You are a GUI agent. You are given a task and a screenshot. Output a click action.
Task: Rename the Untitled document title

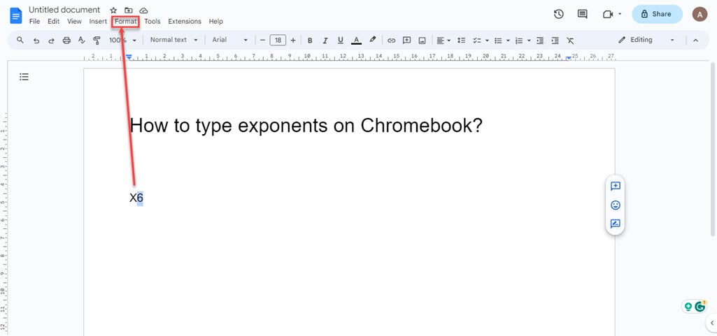point(64,10)
